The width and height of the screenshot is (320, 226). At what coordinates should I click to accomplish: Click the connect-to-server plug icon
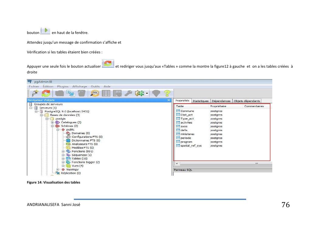(x=34, y=93)
